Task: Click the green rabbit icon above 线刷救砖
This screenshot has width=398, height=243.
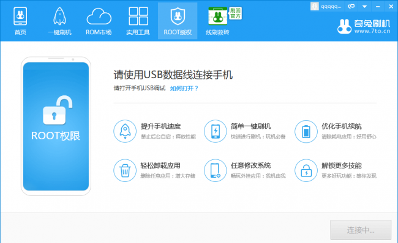Action: click(x=217, y=16)
